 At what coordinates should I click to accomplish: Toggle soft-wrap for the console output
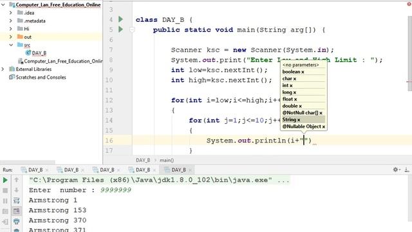tap(17, 200)
